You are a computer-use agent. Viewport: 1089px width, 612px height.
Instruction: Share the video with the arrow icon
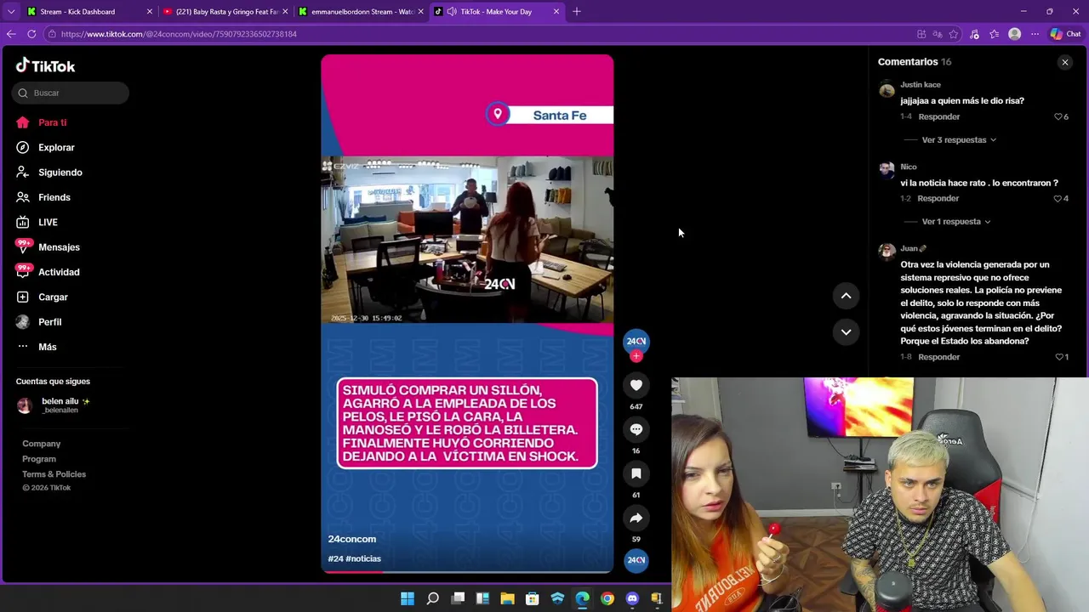636,518
